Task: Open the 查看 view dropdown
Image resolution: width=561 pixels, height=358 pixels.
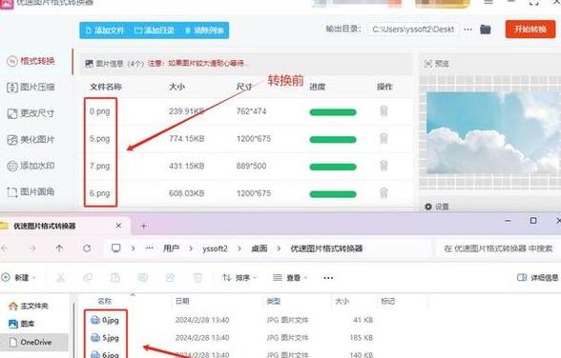Action: pyautogui.click(x=290, y=277)
